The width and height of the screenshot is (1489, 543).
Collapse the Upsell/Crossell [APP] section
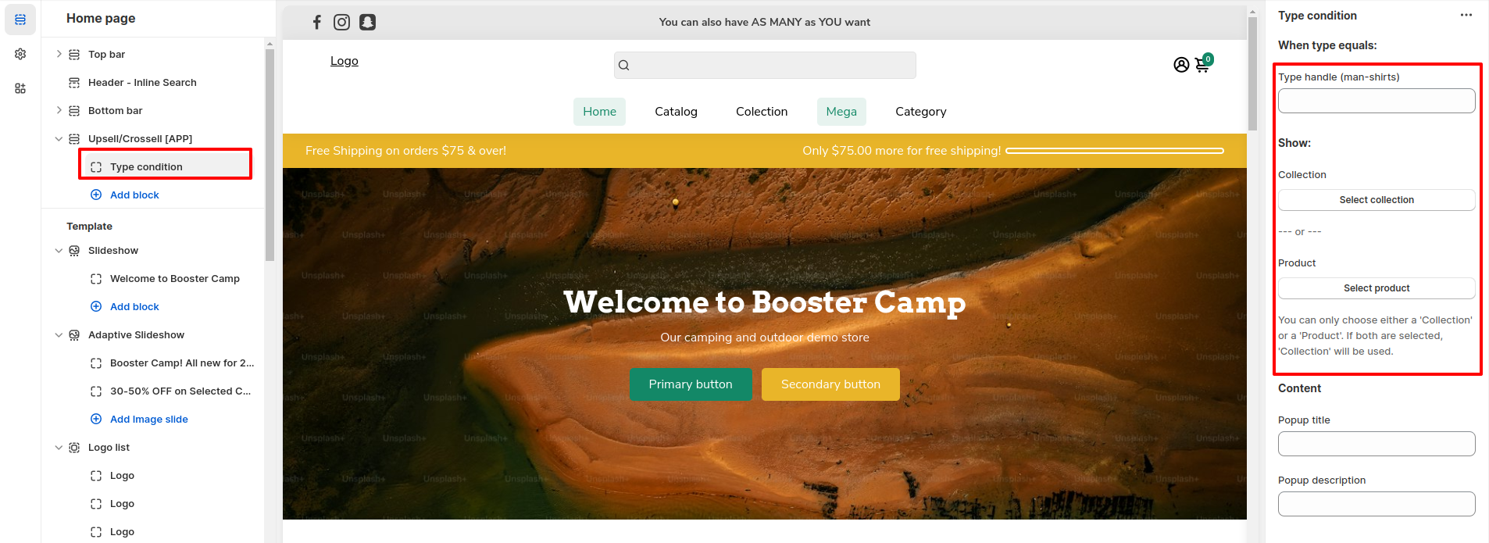tap(59, 138)
